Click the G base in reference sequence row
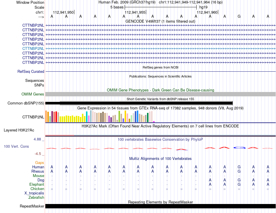 (239, 16)
